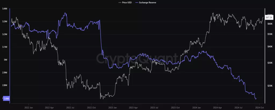The width and height of the screenshot is (275, 110).
Task: Click the $67.2K current price badge
Action: click(x=269, y=17)
